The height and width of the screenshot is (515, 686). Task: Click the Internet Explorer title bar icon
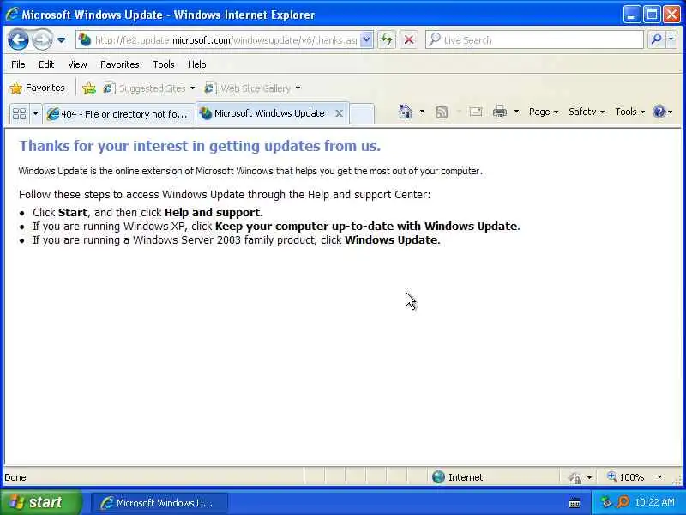click(x=12, y=14)
